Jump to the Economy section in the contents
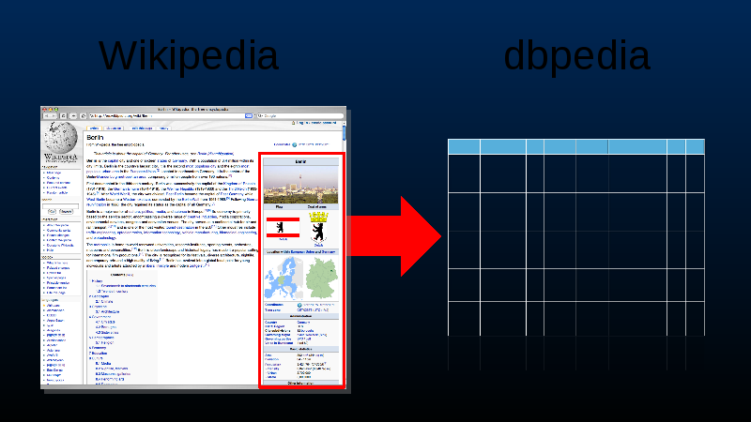 (x=98, y=348)
